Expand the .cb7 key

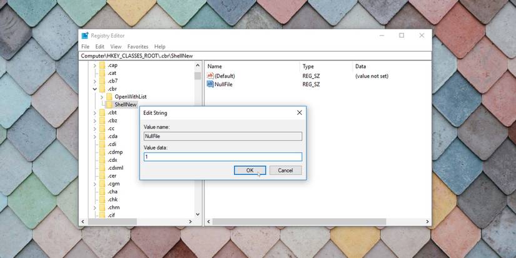pyautogui.click(x=95, y=81)
